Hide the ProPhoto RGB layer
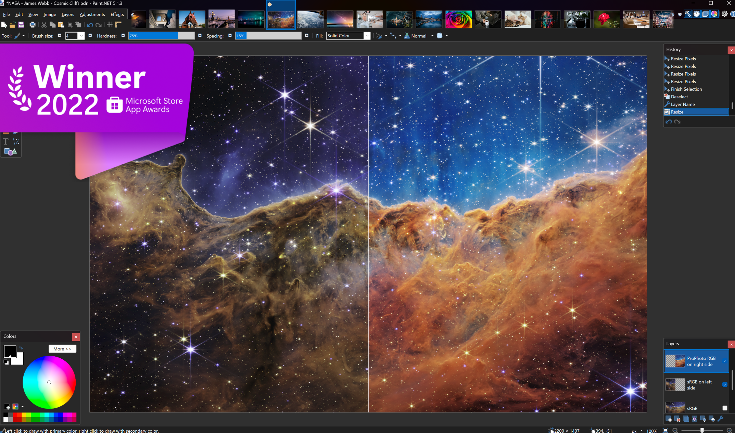The width and height of the screenshot is (735, 433). (x=724, y=361)
